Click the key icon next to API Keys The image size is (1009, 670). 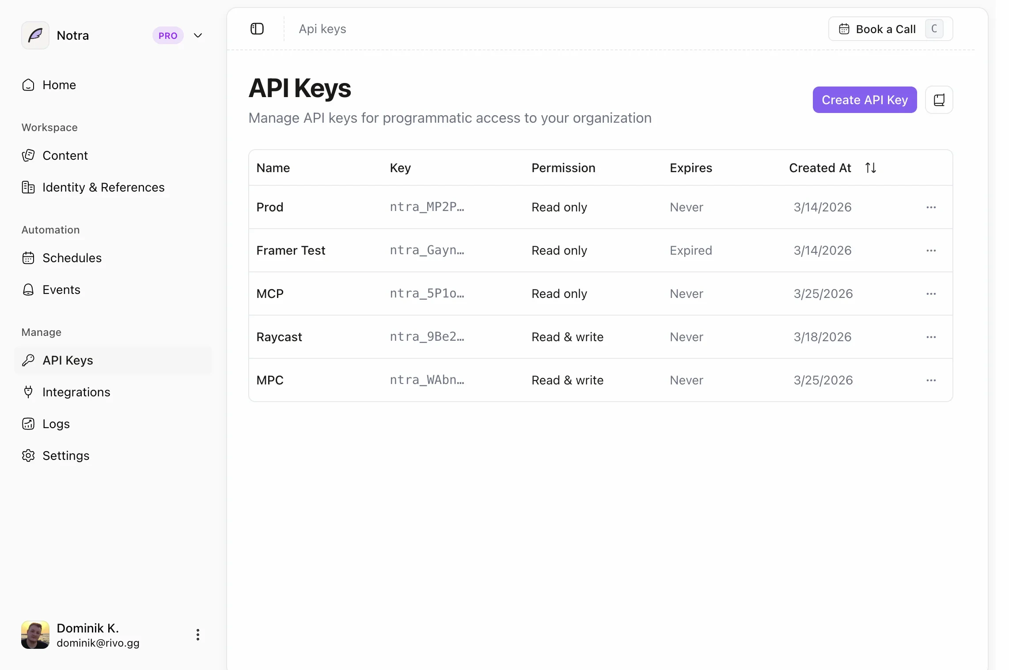28,360
